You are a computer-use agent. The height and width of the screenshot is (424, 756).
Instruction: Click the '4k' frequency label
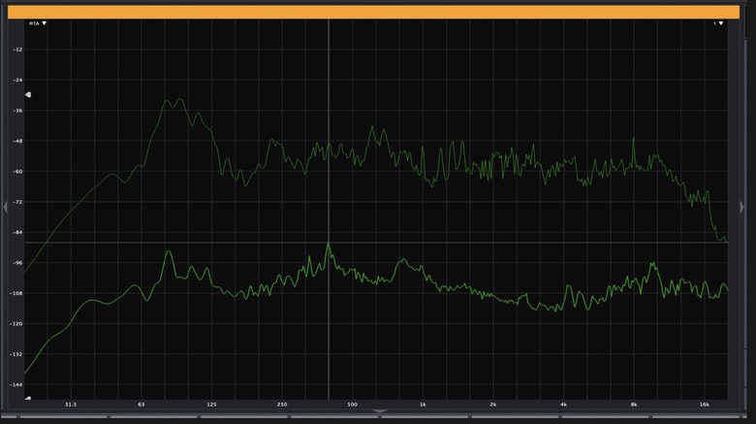[563, 405]
